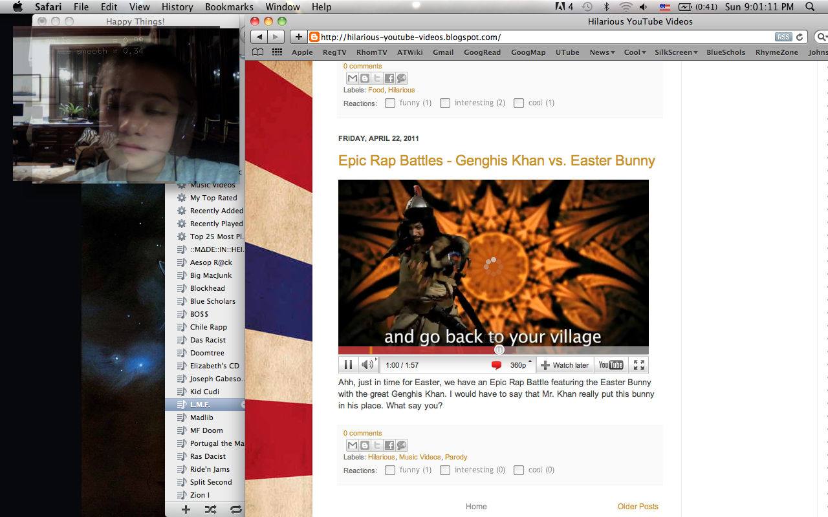Open the Window menu

pos(282,7)
